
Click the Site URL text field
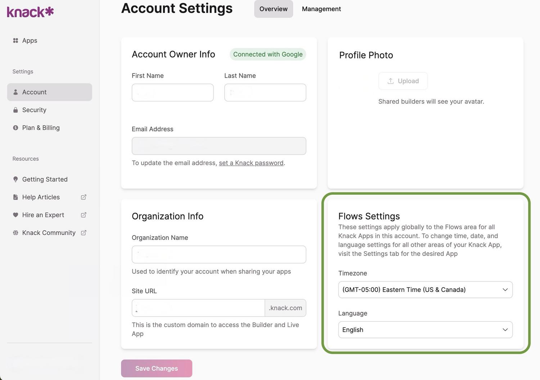coord(198,308)
